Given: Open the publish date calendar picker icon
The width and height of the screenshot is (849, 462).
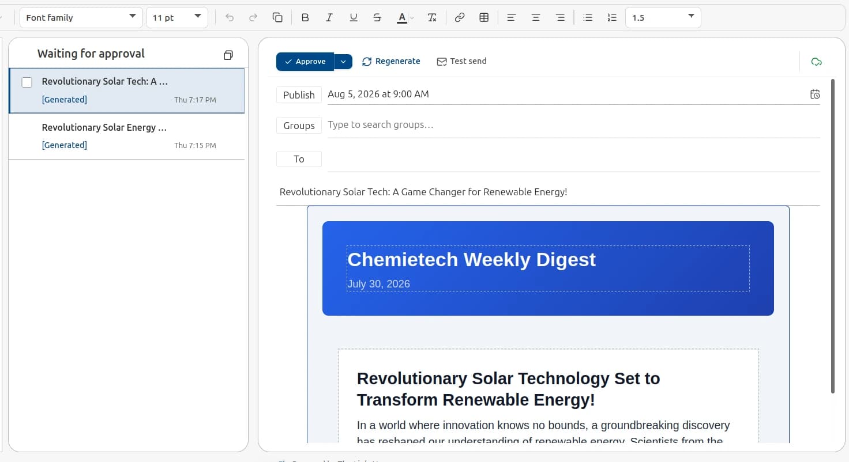Looking at the screenshot, I should coord(814,94).
